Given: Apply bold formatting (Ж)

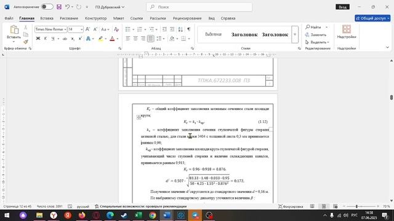Looking at the screenshot, I should 38,38.
